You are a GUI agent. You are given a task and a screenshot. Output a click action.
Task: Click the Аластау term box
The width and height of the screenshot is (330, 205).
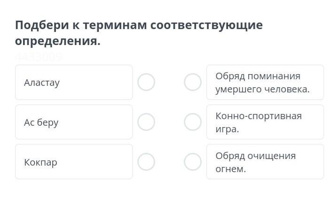coord(74,83)
